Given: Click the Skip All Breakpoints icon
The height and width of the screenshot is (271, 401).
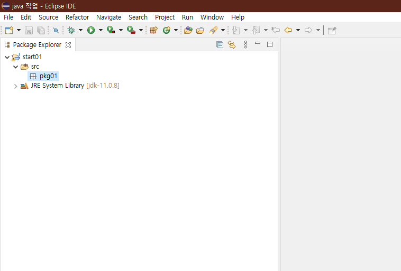Looking at the screenshot, I should 56,31.
